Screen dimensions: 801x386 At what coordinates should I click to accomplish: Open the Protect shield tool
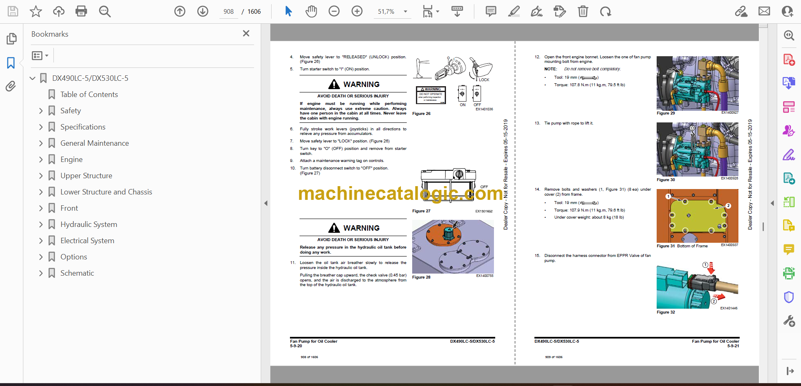(x=788, y=297)
